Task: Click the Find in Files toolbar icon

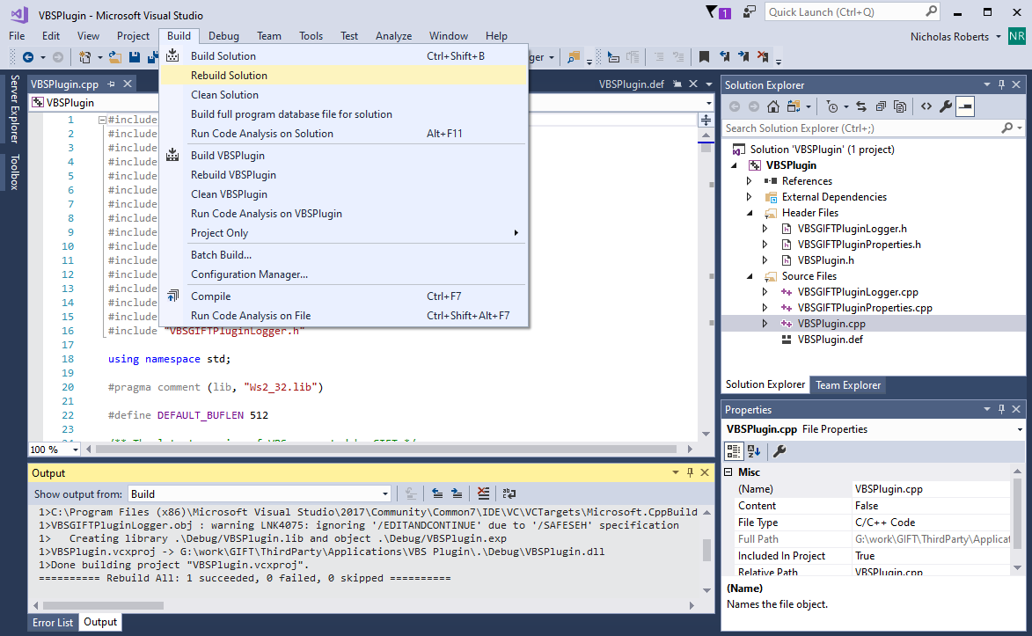Action: coord(574,57)
